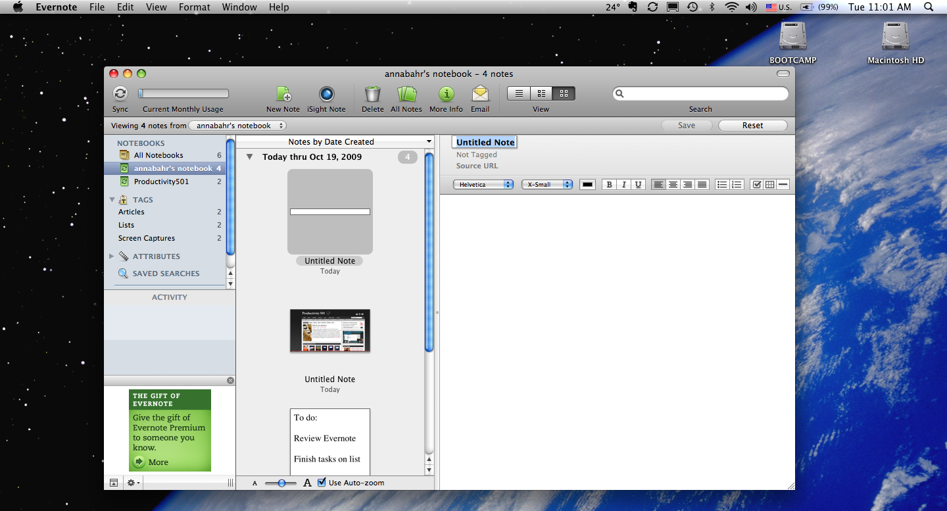947x511 pixels.
Task: Click the Reset button
Action: [753, 126]
